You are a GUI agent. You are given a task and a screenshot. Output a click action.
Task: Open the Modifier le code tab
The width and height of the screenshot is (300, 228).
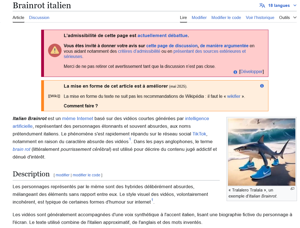point(226,18)
